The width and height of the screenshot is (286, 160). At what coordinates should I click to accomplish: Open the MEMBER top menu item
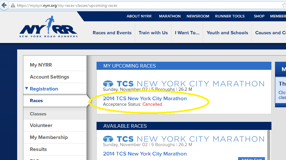point(278,16)
